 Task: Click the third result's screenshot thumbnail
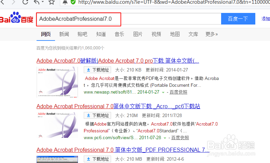tap(57, 159)
